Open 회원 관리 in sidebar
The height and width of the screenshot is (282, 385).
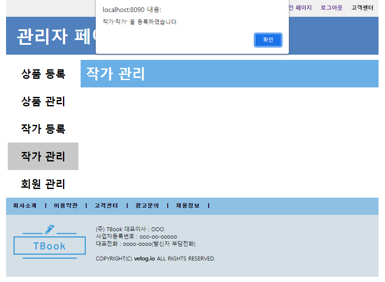coord(43,184)
